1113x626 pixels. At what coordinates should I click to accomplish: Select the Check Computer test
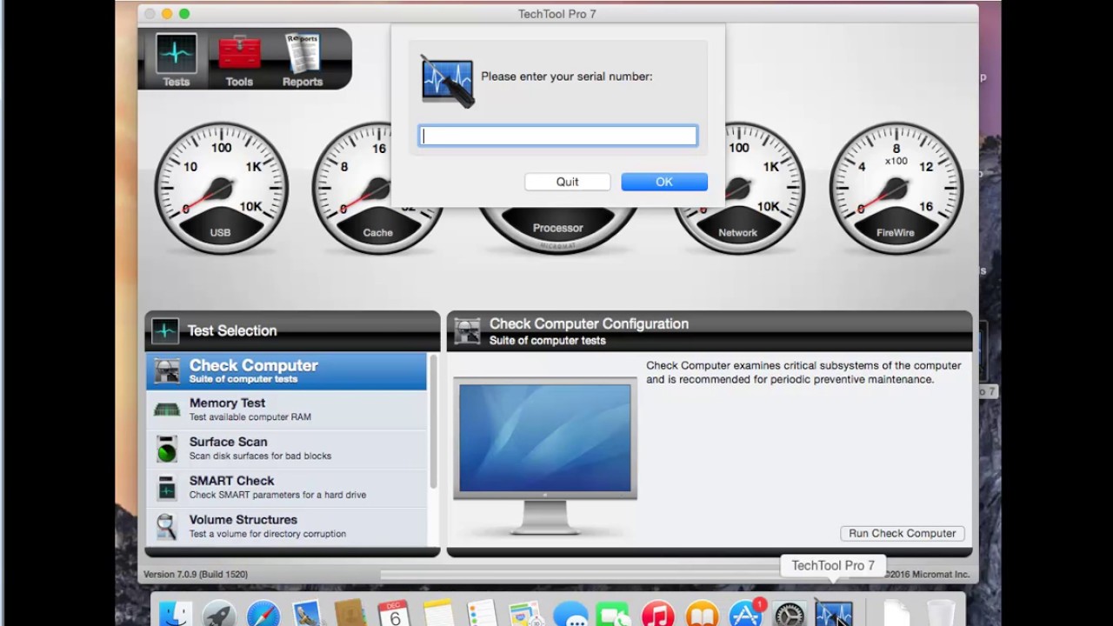[x=287, y=371]
